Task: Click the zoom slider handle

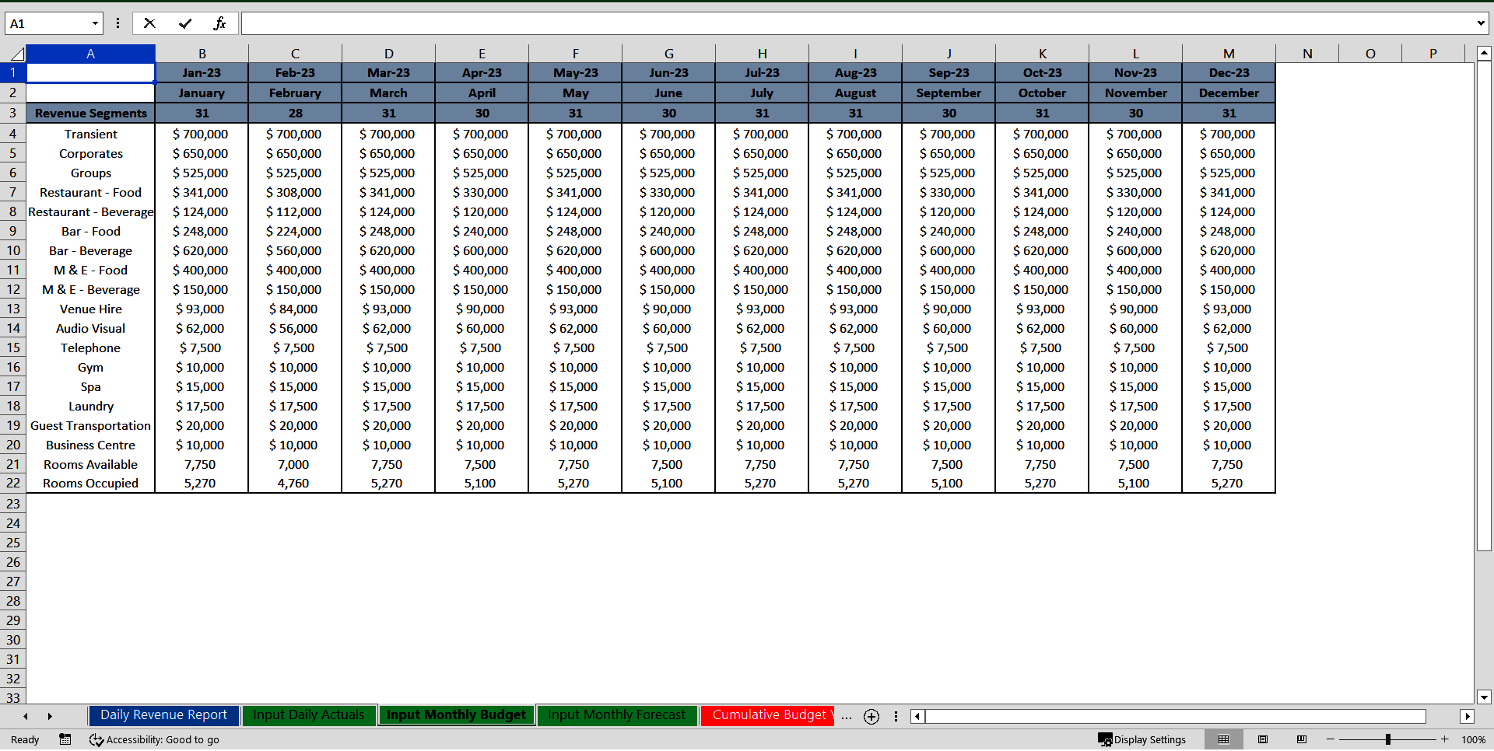Action: (x=1387, y=739)
